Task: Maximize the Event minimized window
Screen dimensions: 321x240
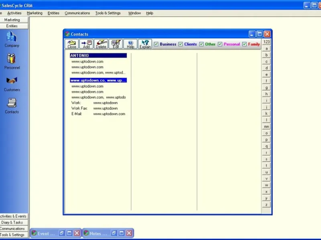Action: pos(69,233)
